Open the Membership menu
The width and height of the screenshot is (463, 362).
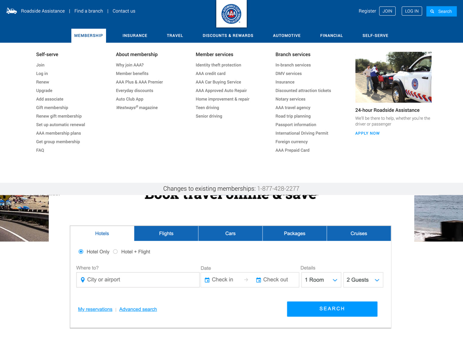(89, 36)
